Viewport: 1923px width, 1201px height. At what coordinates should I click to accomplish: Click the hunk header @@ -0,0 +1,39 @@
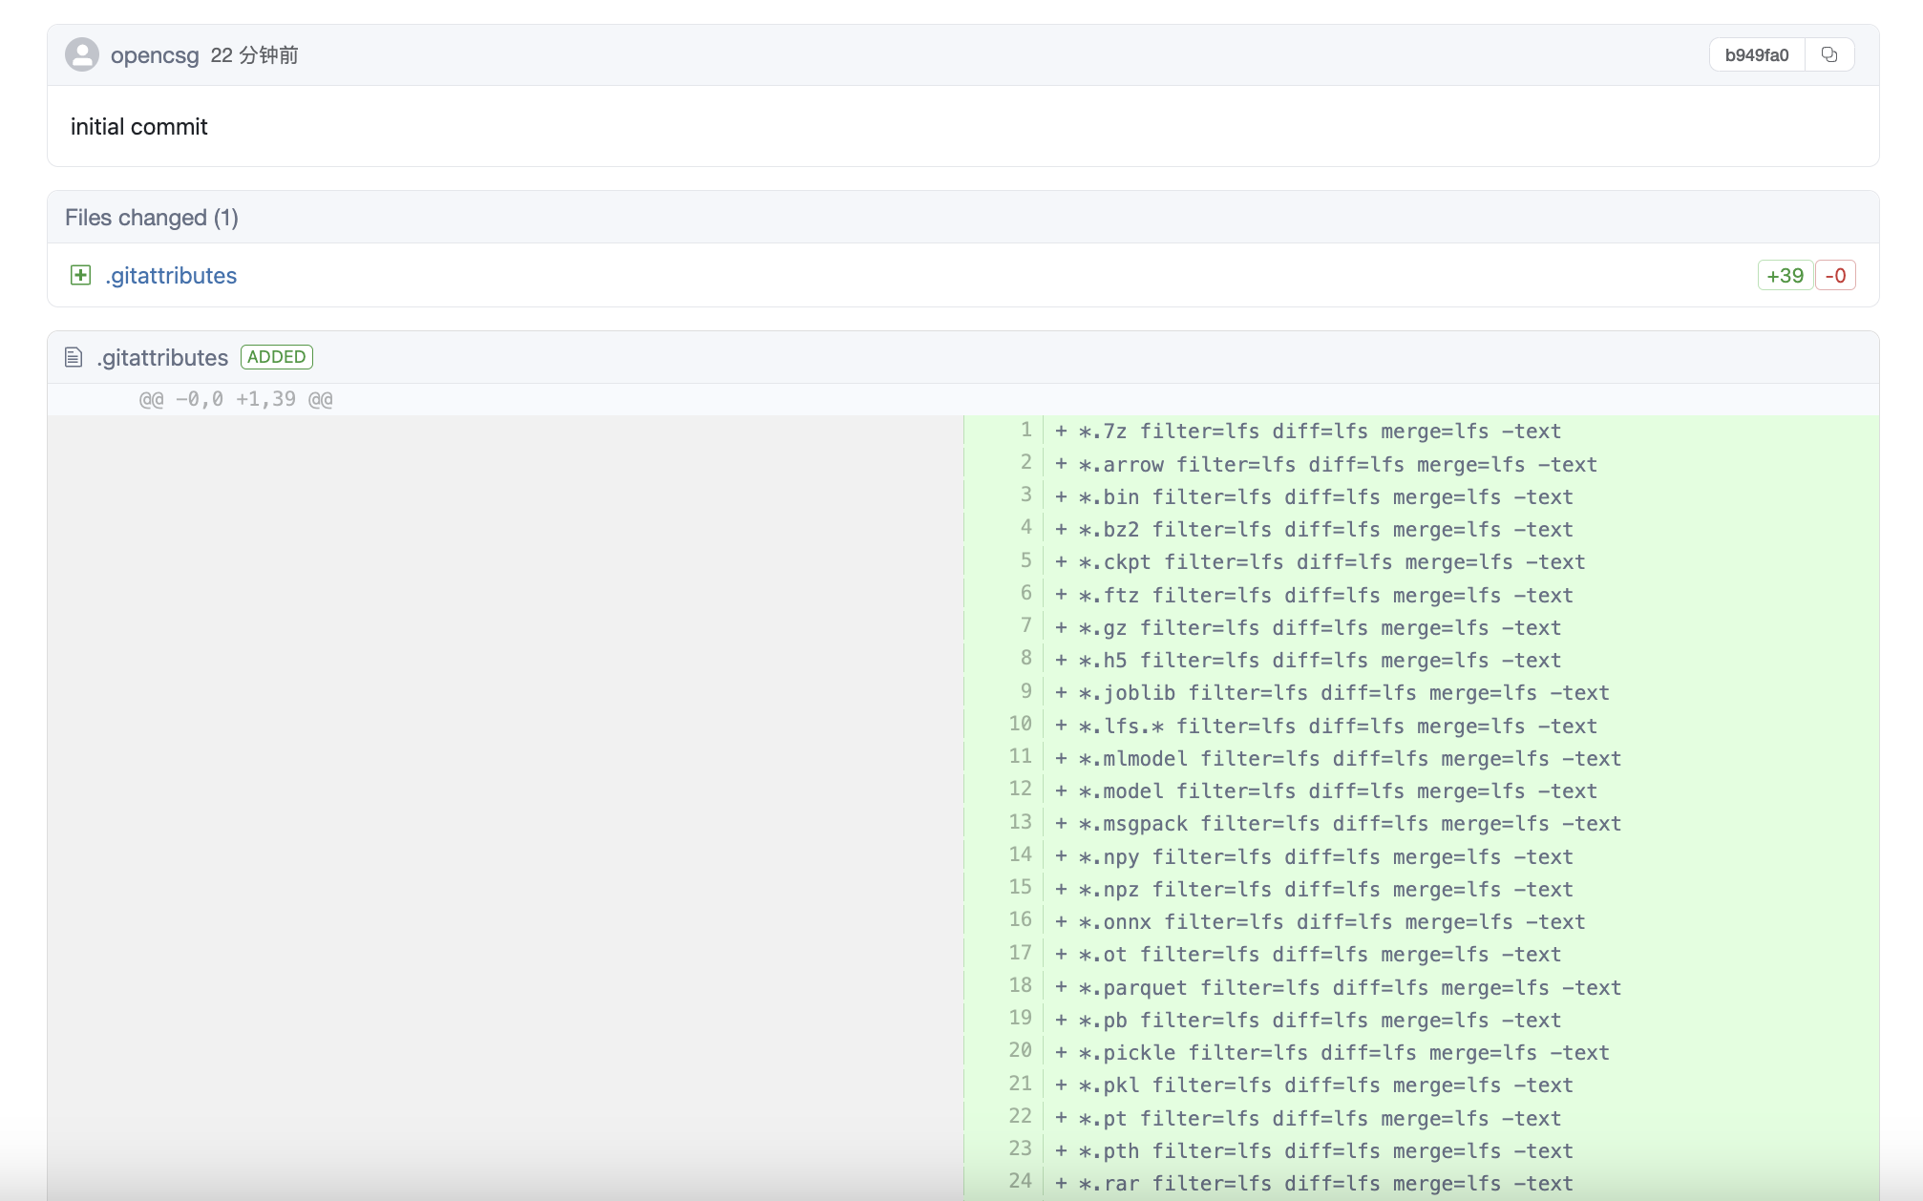[x=236, y=399]
